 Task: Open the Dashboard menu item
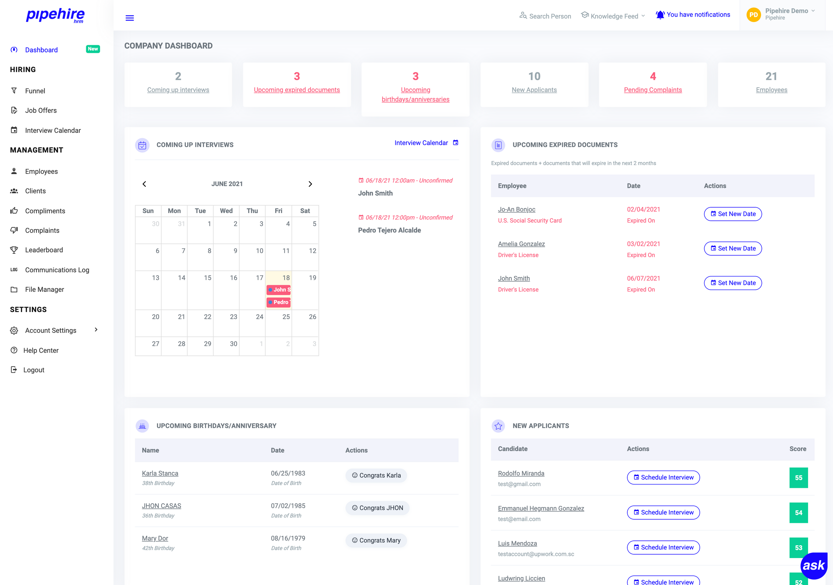point(41,50)
